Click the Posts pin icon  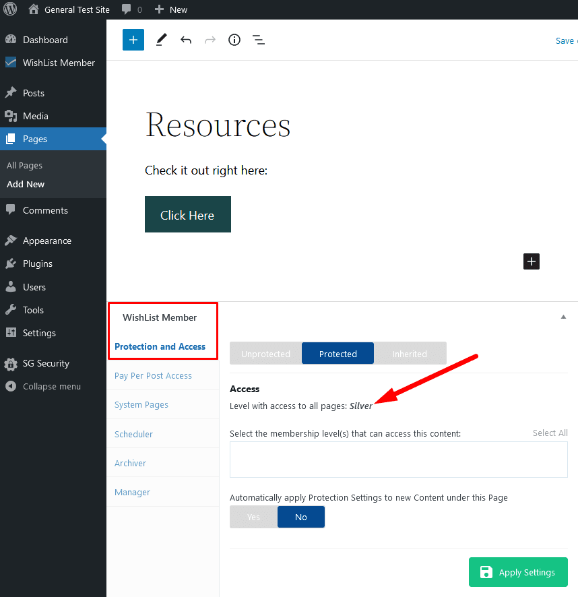coord(11,92)
